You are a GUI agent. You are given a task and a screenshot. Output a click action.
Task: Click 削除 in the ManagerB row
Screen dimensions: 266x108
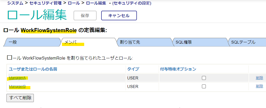pyautogui.click(x=259, y=86)
